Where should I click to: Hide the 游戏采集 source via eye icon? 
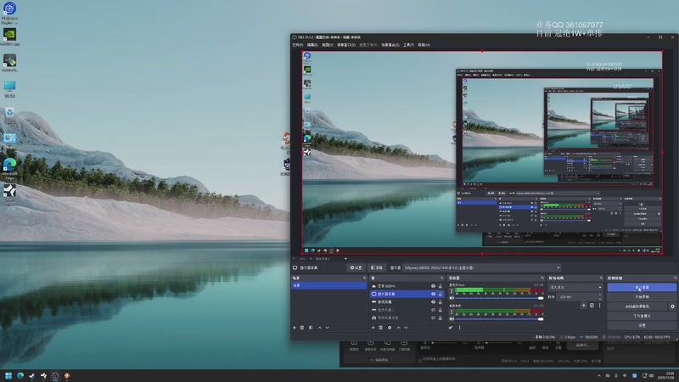click(433, 302)
